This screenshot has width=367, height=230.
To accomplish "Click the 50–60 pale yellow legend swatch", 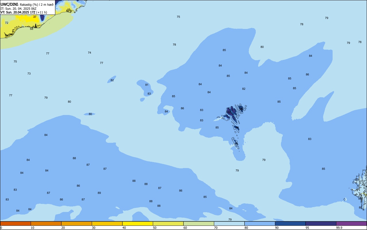I will coord(168,223).
